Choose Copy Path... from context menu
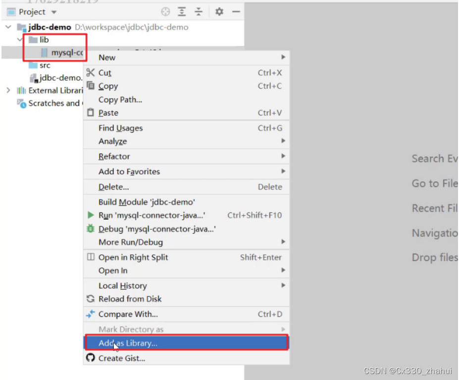Image resolution: width=459 pixels, height=380 pixels. 187,100
